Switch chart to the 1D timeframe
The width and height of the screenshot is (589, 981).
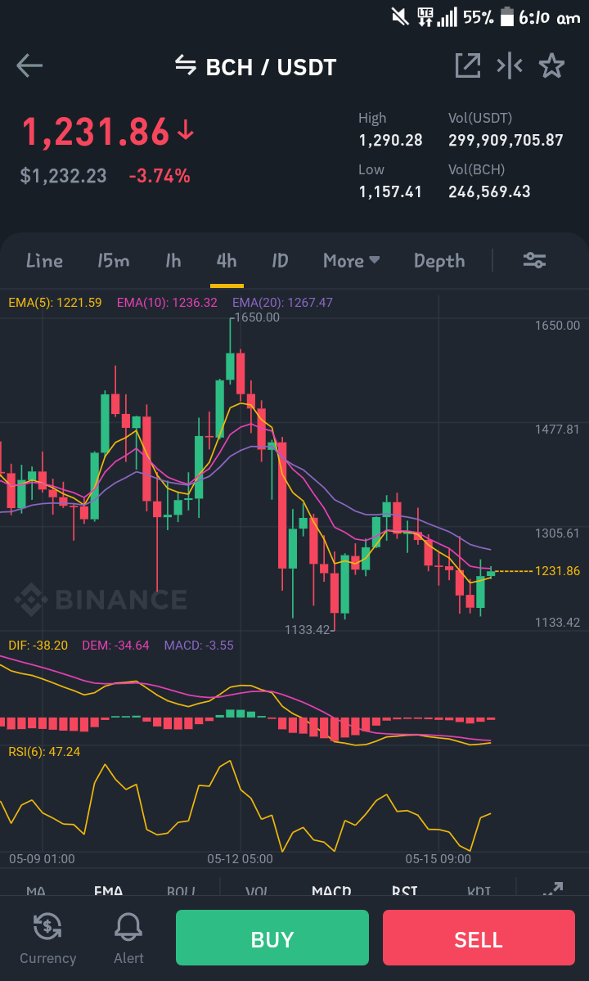pyautogui.click(x=280, y=260)
